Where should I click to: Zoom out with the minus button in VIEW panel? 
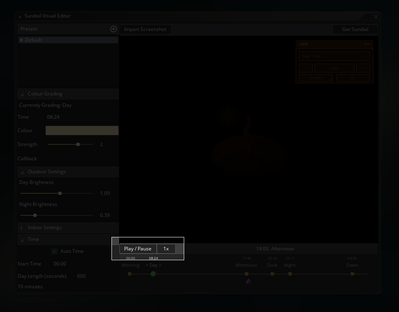coord(305,69)
